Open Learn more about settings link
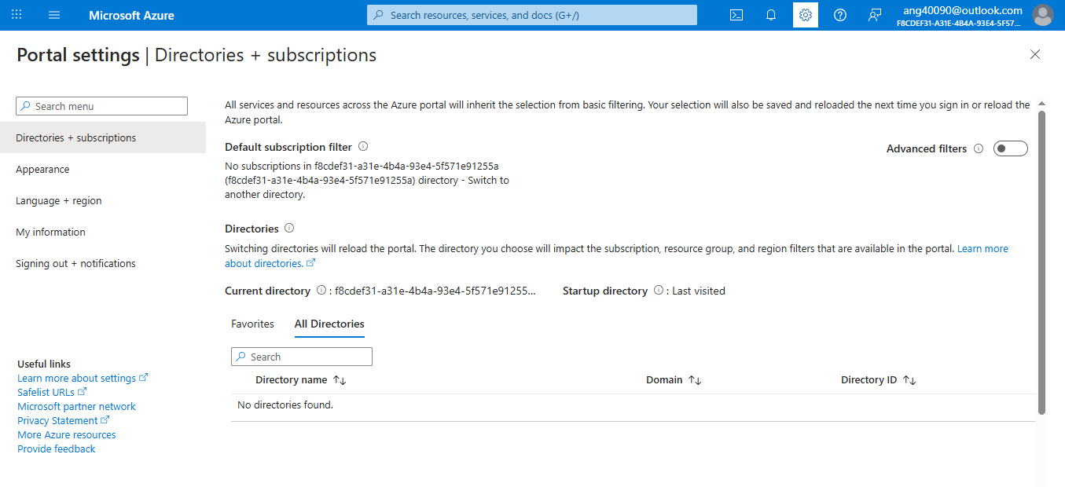Viewport: 1065px width, 487px height. 83,378
